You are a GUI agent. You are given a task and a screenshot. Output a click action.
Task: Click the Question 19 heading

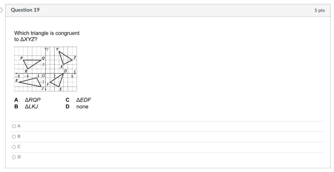(x=25, y=10)
